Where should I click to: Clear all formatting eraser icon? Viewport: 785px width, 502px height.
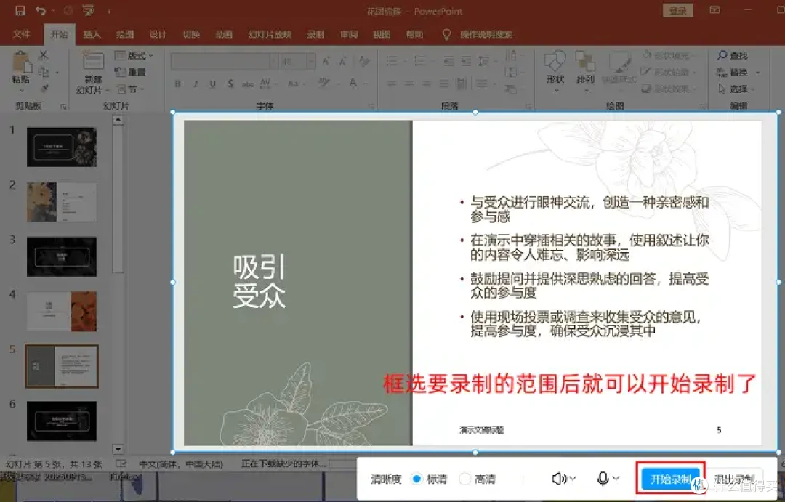[x=364, y=61]
